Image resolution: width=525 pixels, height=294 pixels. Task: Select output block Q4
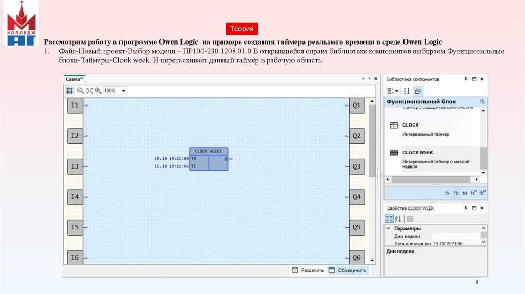[x=357, y=197]
